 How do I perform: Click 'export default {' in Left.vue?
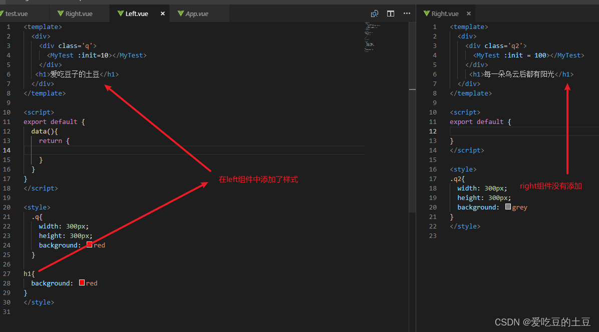[54, 122]
